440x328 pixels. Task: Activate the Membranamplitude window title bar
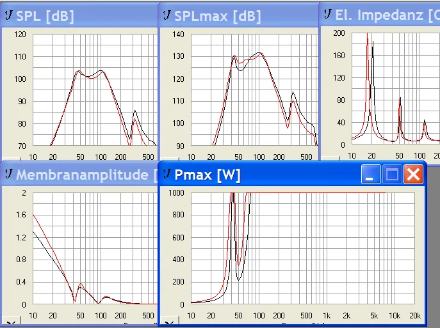point(80,175)
